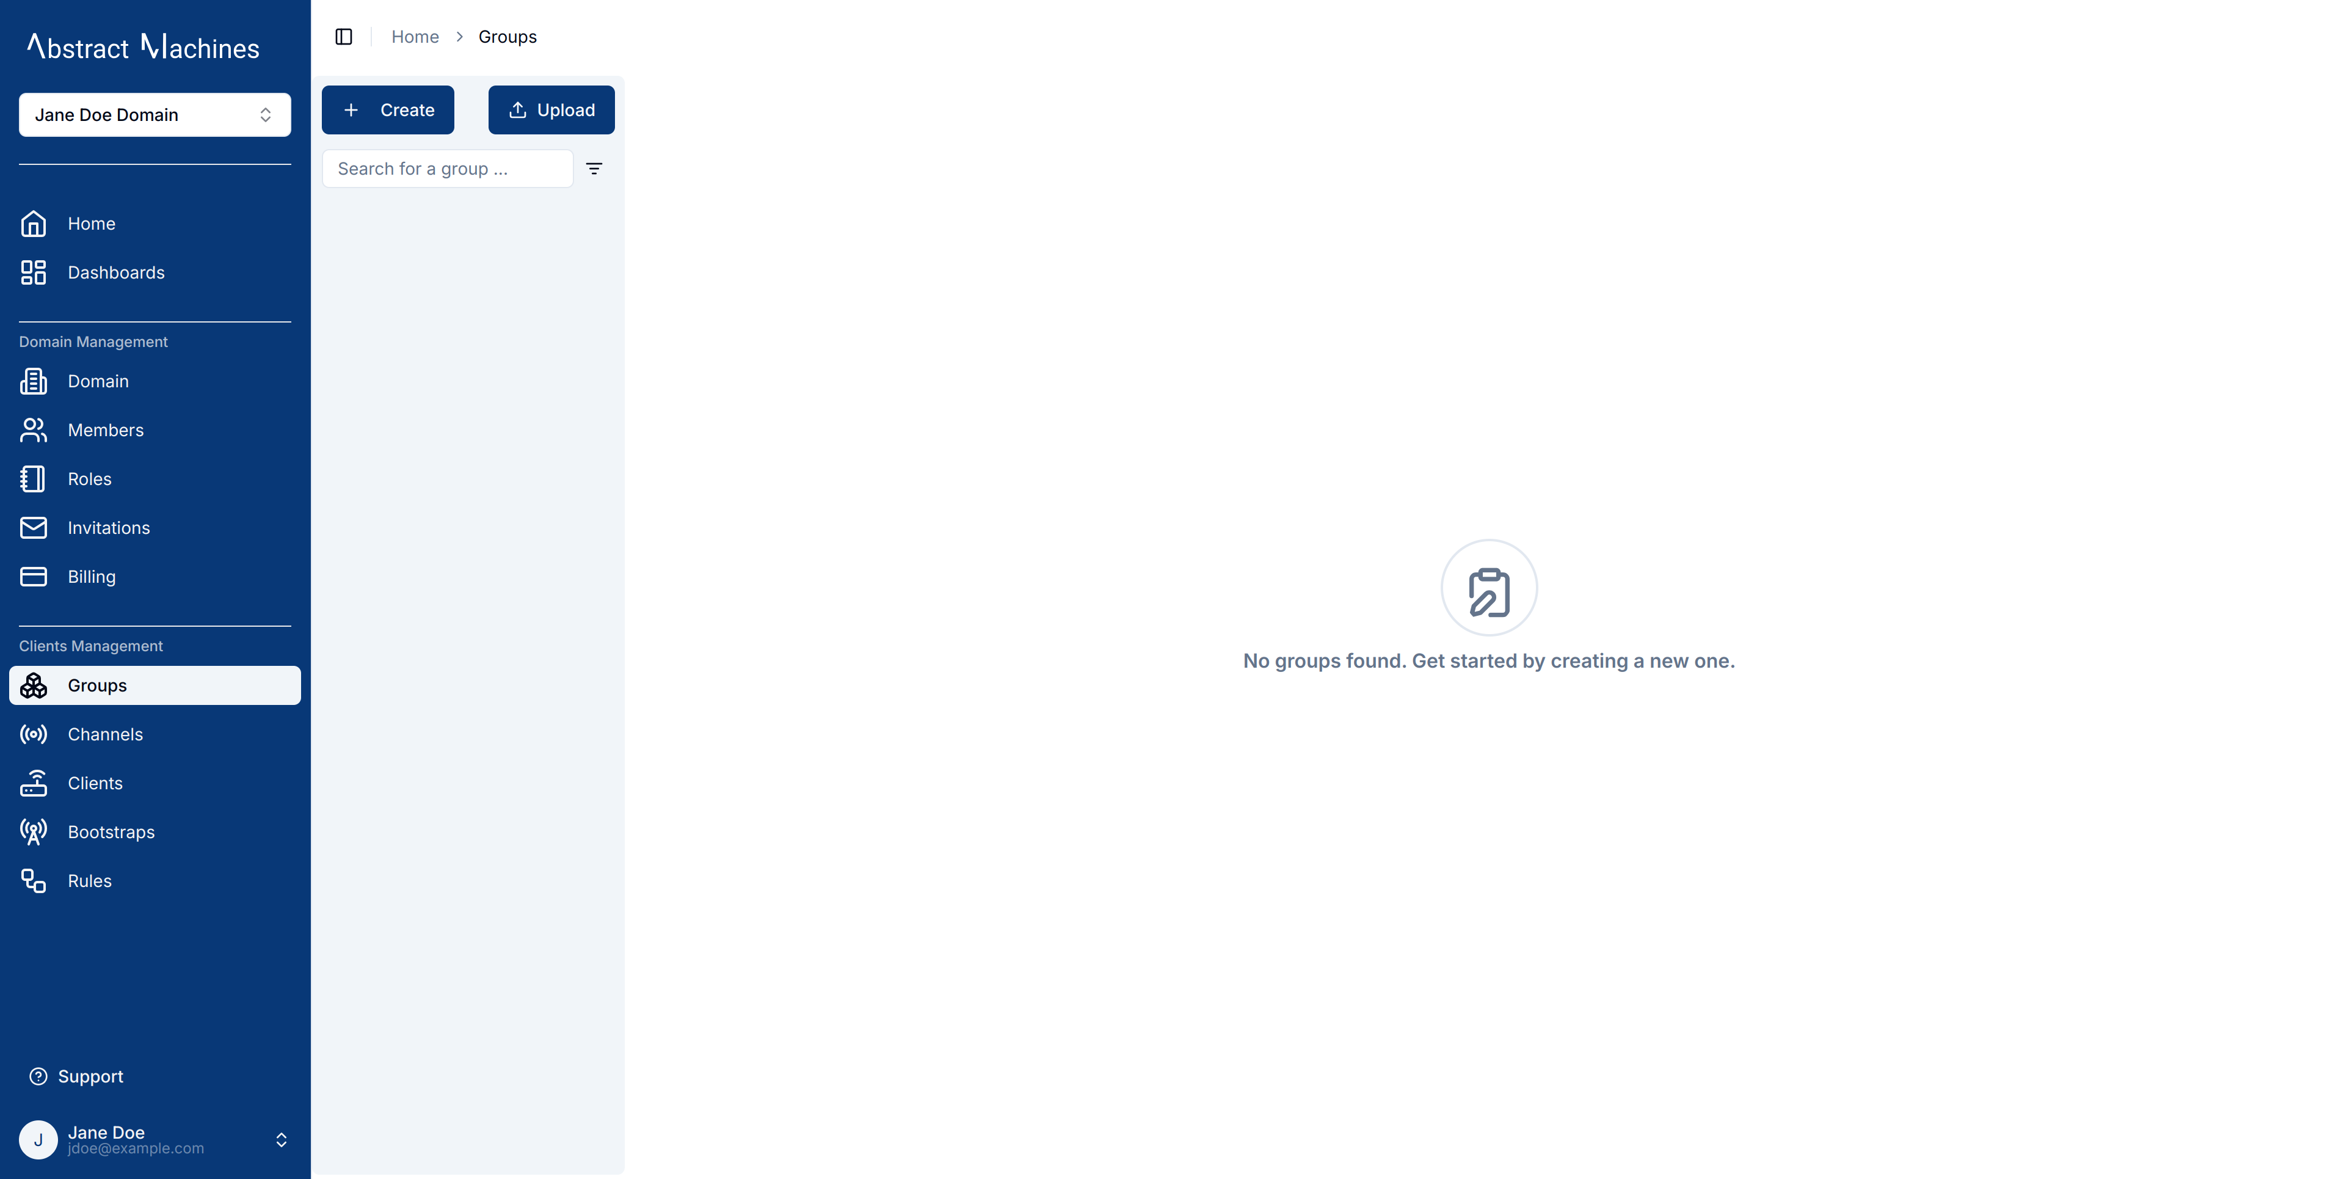This screenshot has width=2339, height=1179.
Task: Click the Billing icon in sidebar
Action: (x=33, y=576)
